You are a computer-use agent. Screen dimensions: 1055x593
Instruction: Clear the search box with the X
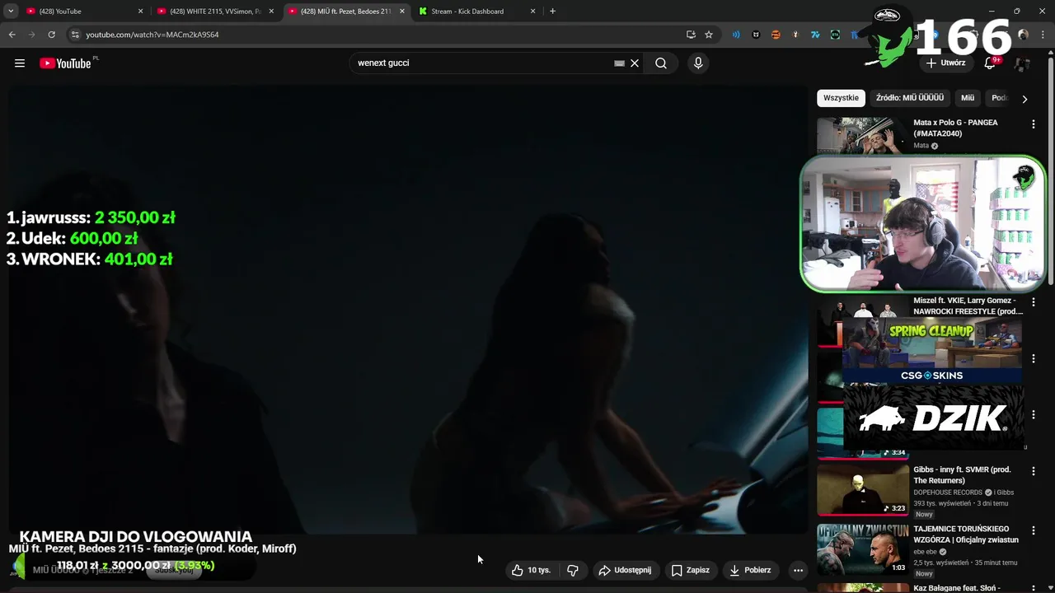[635, 63]
